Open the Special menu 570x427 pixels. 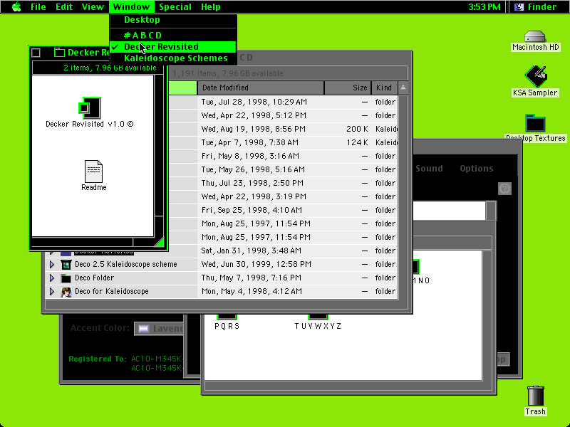(x=175, y=6)
